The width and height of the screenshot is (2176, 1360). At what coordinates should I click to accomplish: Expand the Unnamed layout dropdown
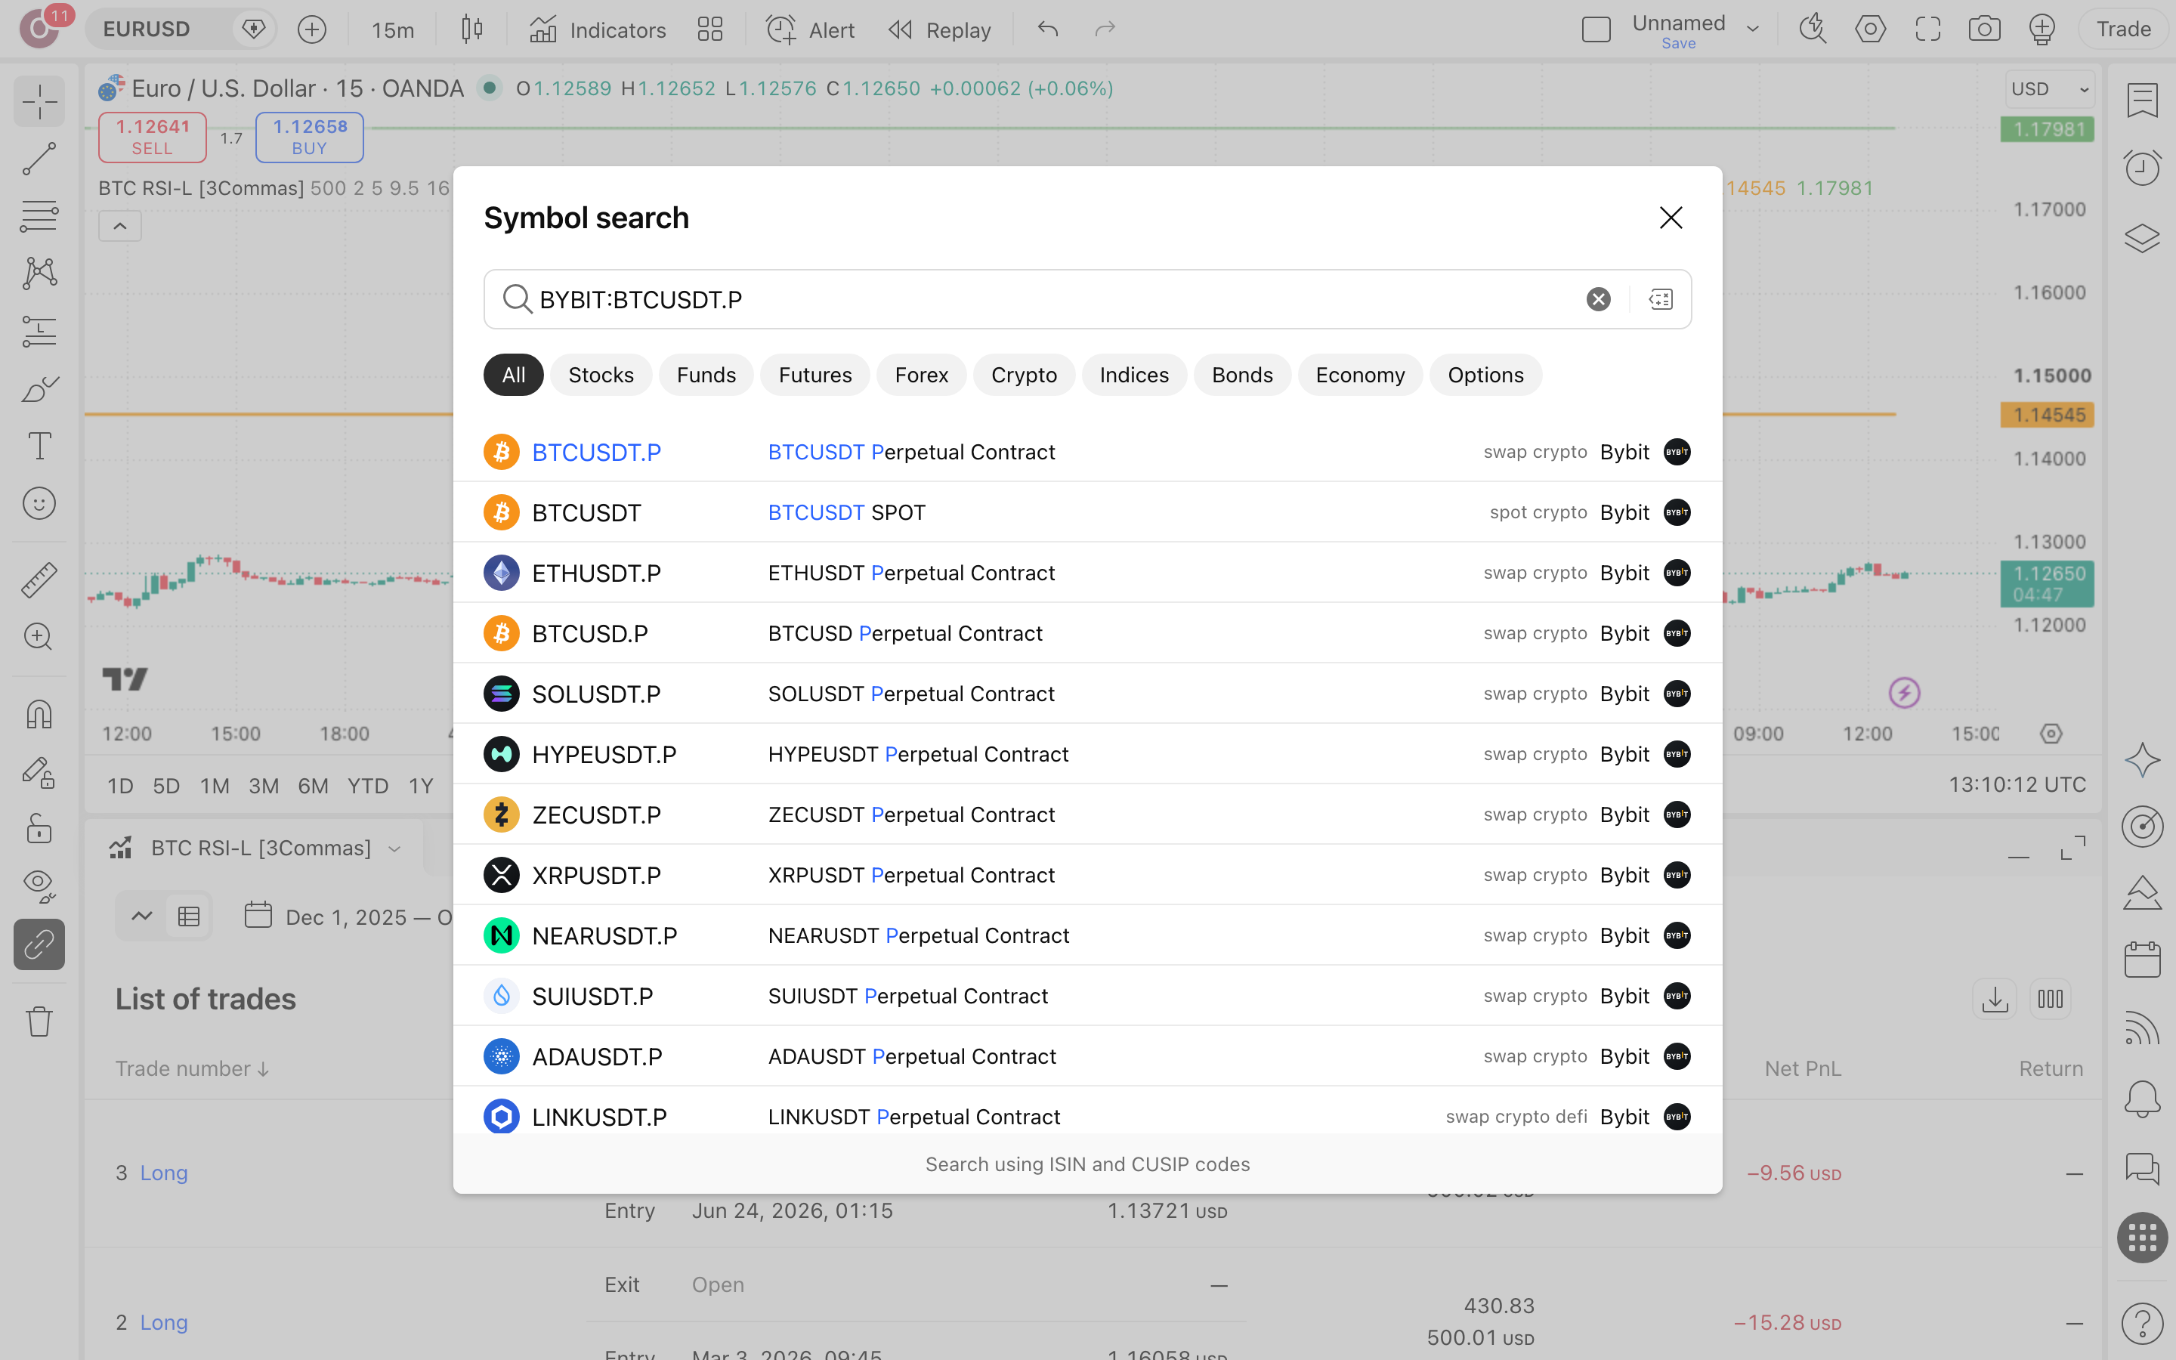tap(1751, 29)
